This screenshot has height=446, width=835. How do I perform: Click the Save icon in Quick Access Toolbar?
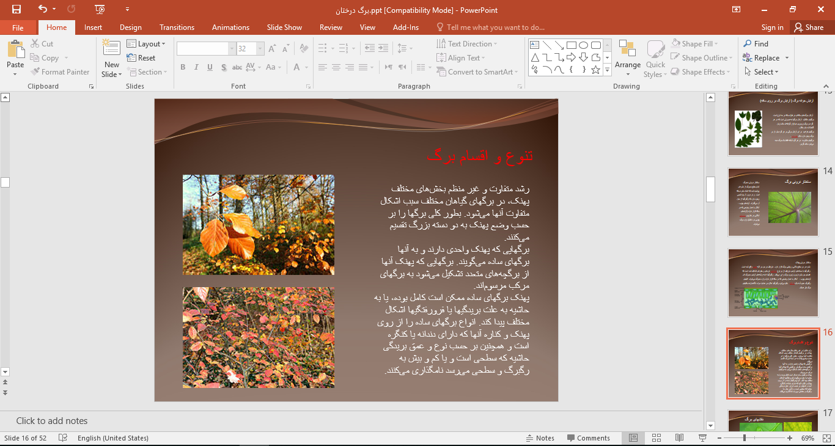coord(17,9)
